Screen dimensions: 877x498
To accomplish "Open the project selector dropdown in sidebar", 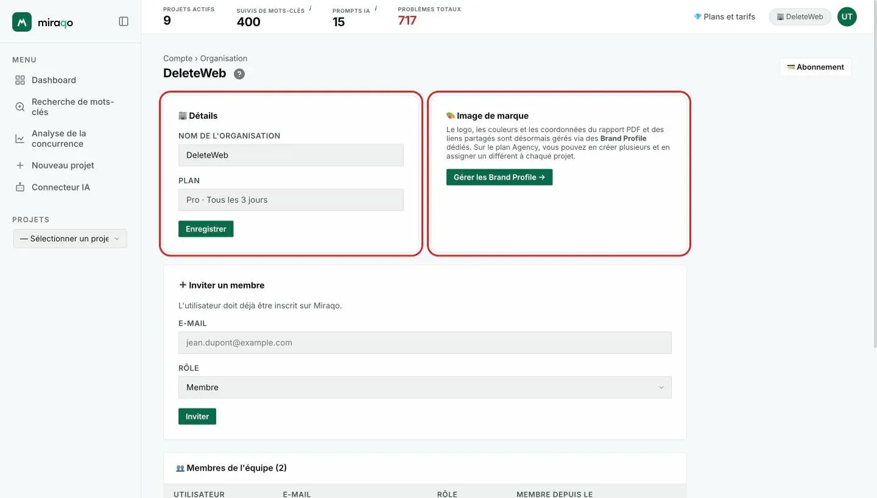I will pyautogui.click(x=70, y=239).
